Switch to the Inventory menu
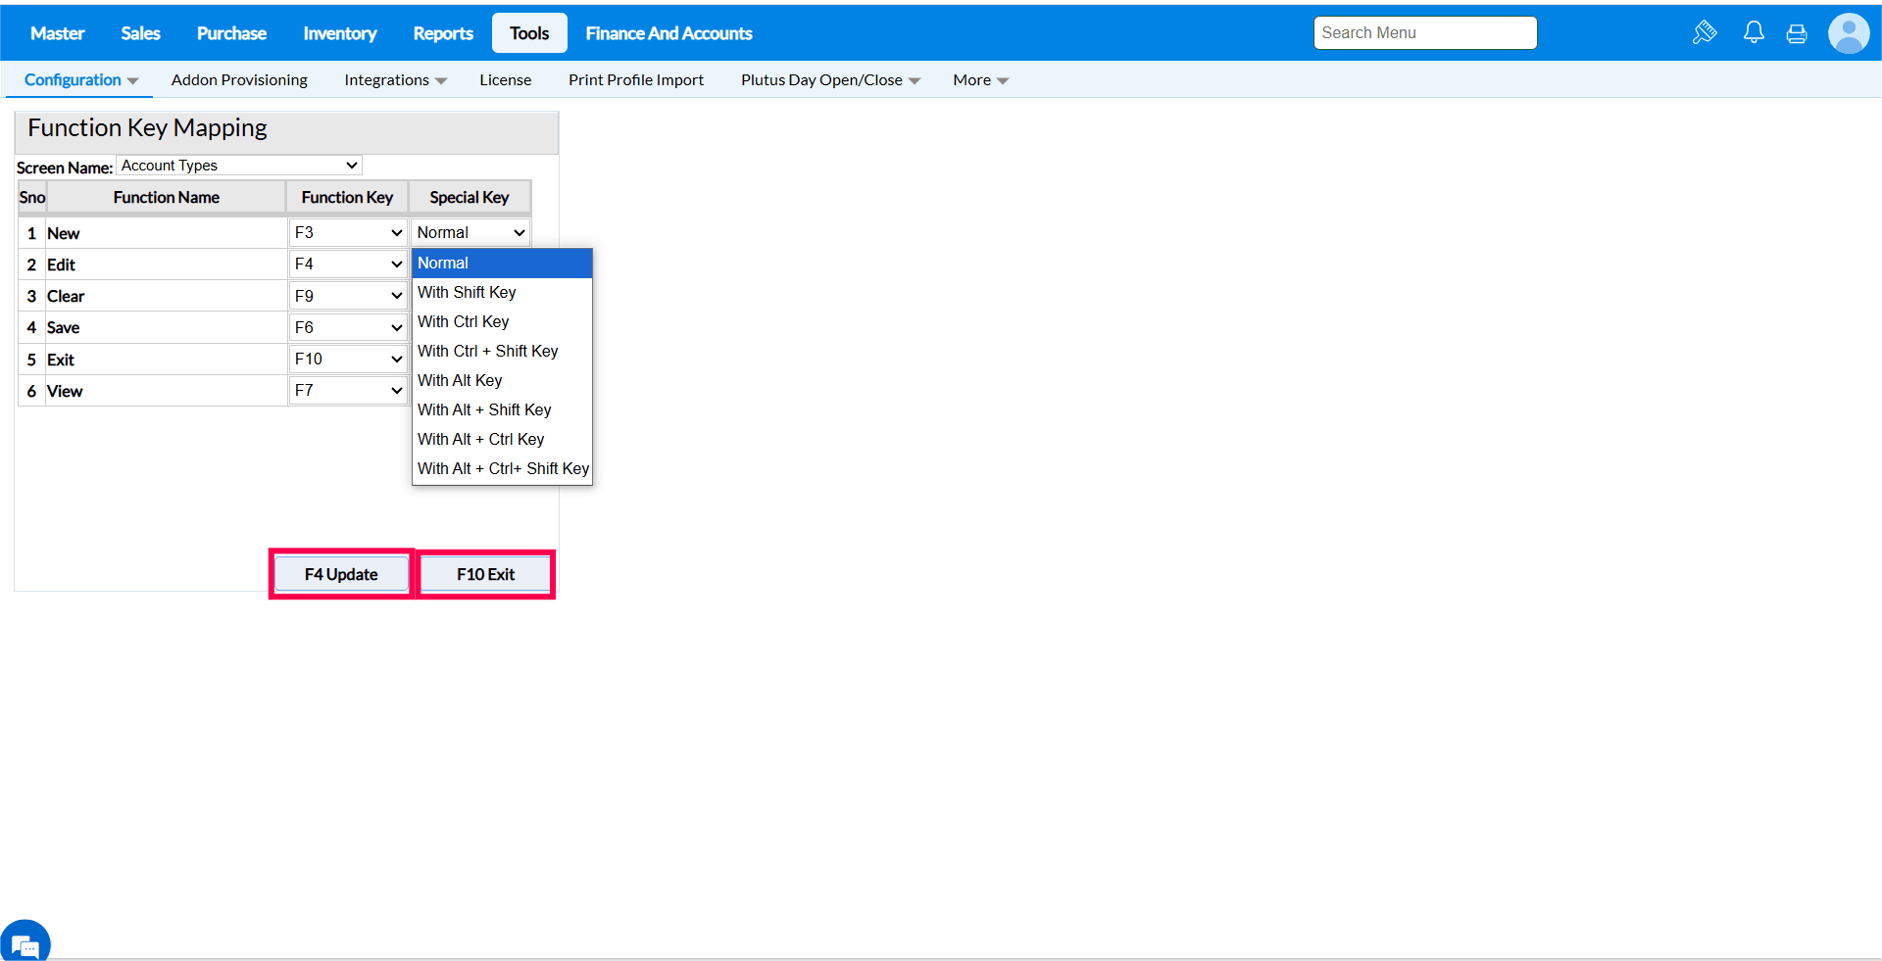This screenshot has width=1882, height=961. click(340, 33)
